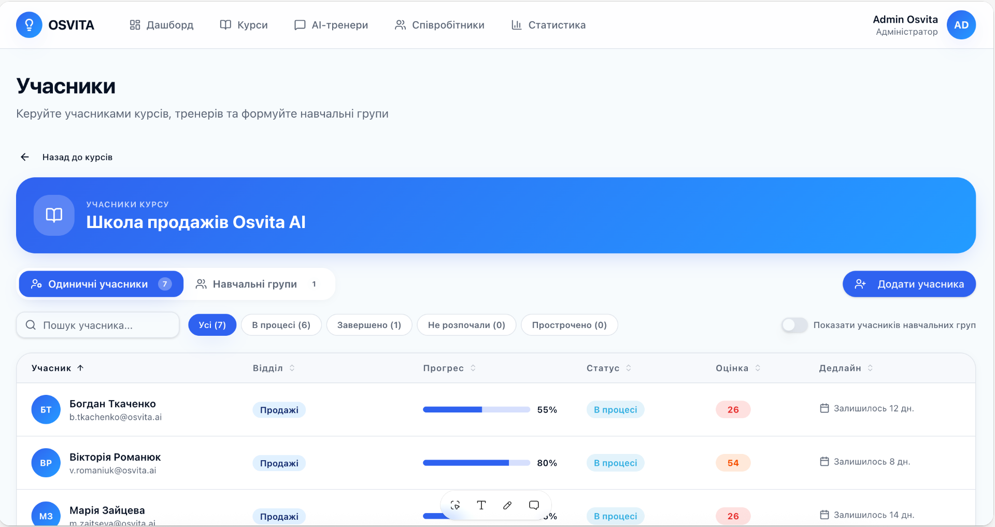Sort by Учасник column arrow
Screen dimensions: 995x527
(x=80, y=368)
